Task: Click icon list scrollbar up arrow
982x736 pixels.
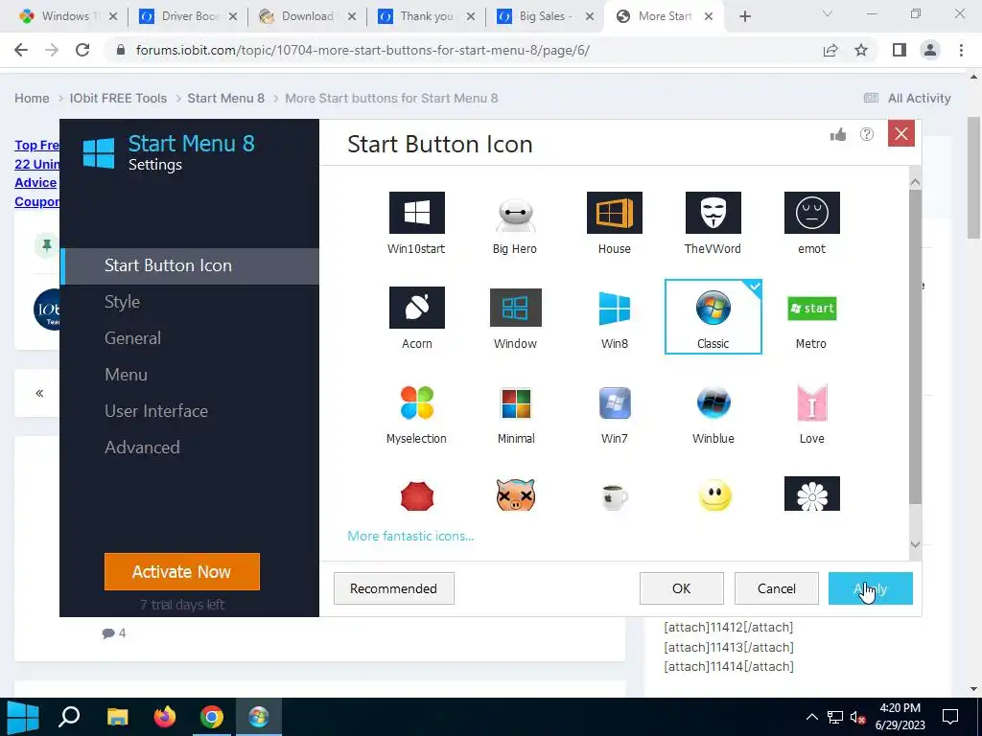Action: click(x=915, y=182)
